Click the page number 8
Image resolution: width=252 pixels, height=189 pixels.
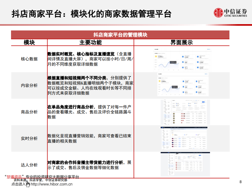(x=241, y=182)
